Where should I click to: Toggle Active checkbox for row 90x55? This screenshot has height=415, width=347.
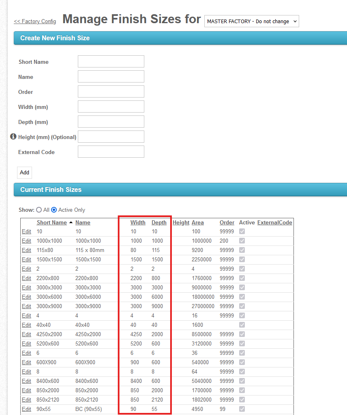[242, 409]
